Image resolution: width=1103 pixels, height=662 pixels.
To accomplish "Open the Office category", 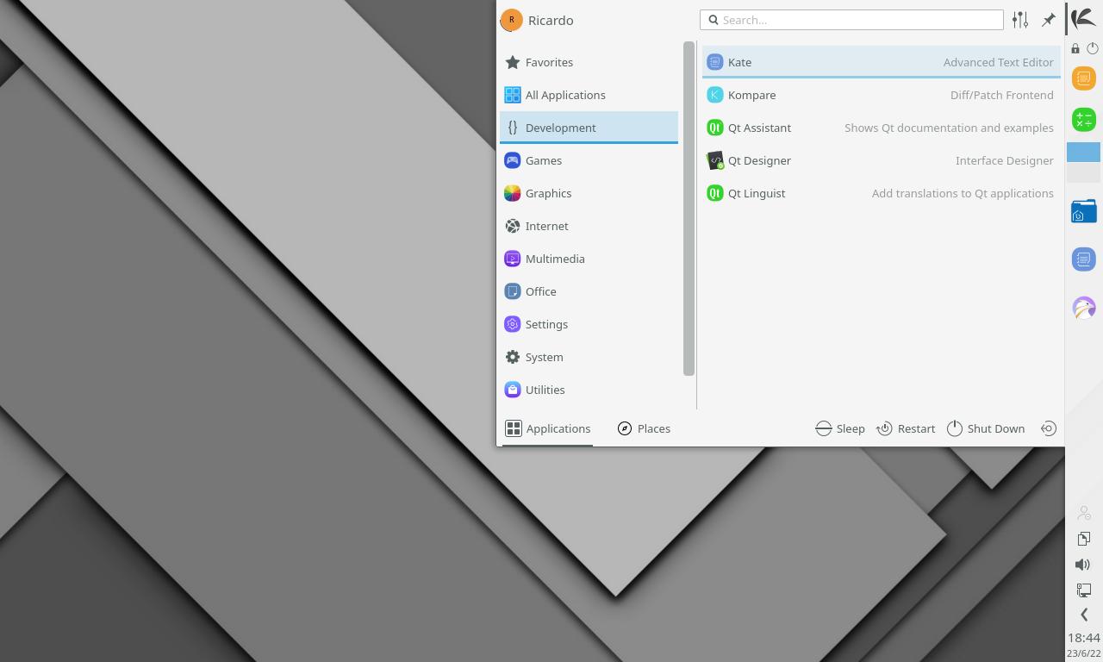I will [589, 291].
